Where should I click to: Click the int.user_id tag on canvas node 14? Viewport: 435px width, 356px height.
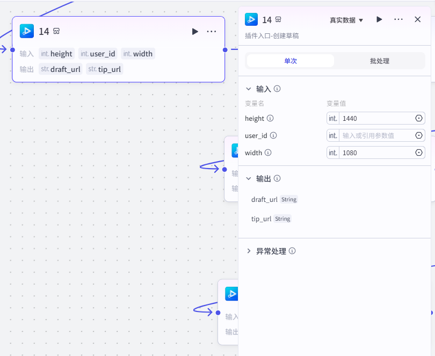[x=98, y=54]
